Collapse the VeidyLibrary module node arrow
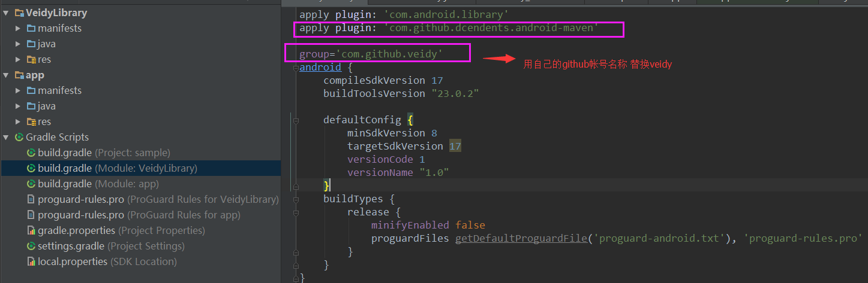This screenshot has height=283, width=868. click(x=6, y=13)
